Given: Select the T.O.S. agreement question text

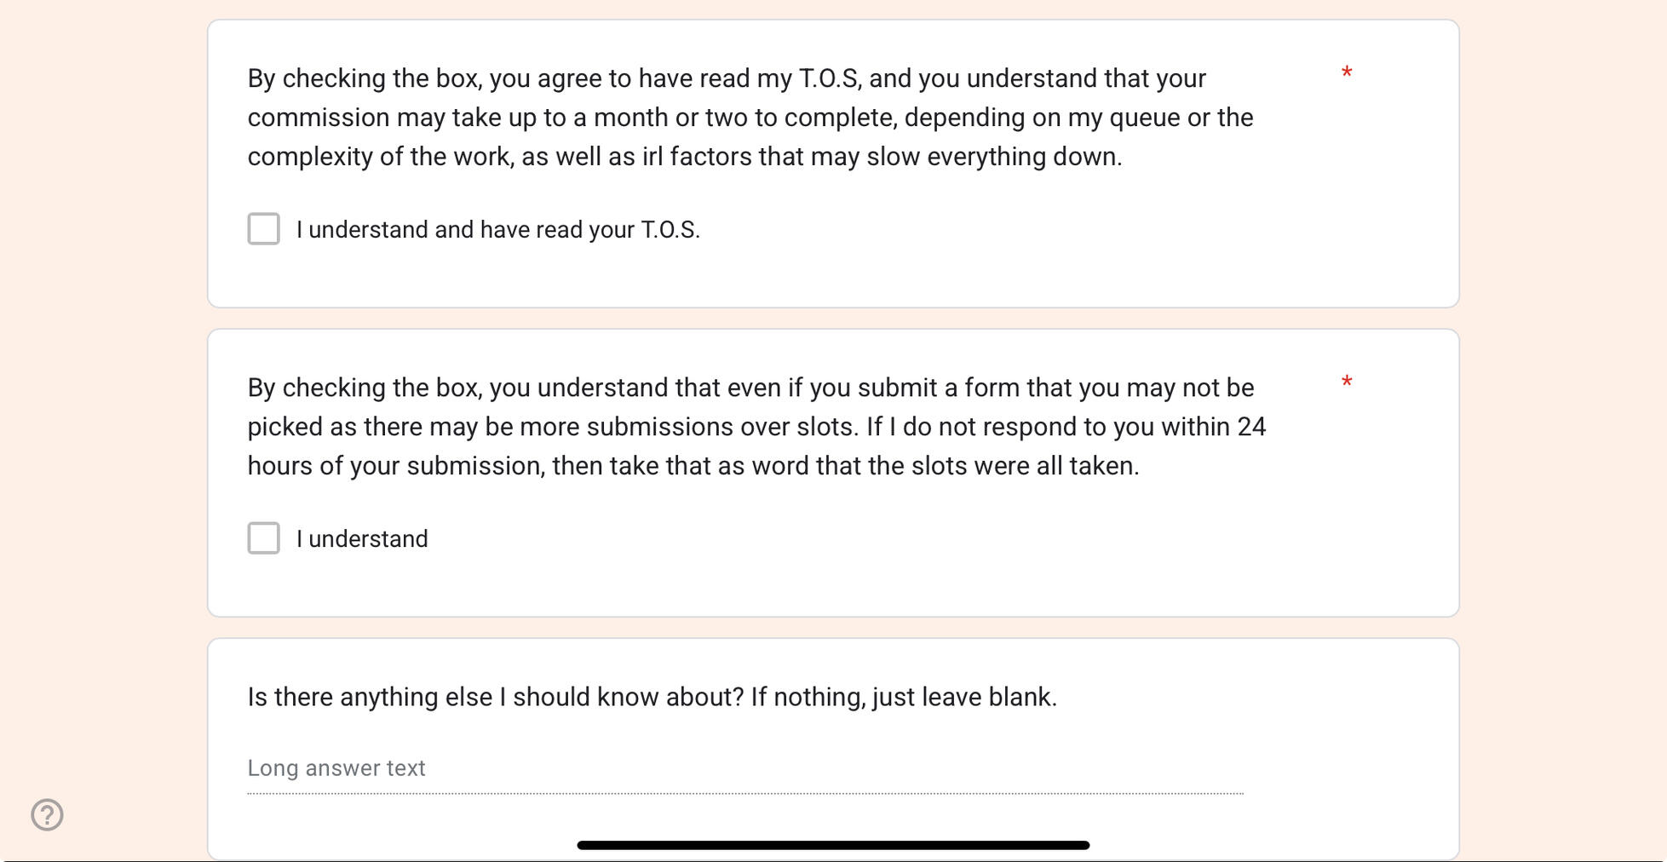Looking at the screenshot, I should click(750, 118).
